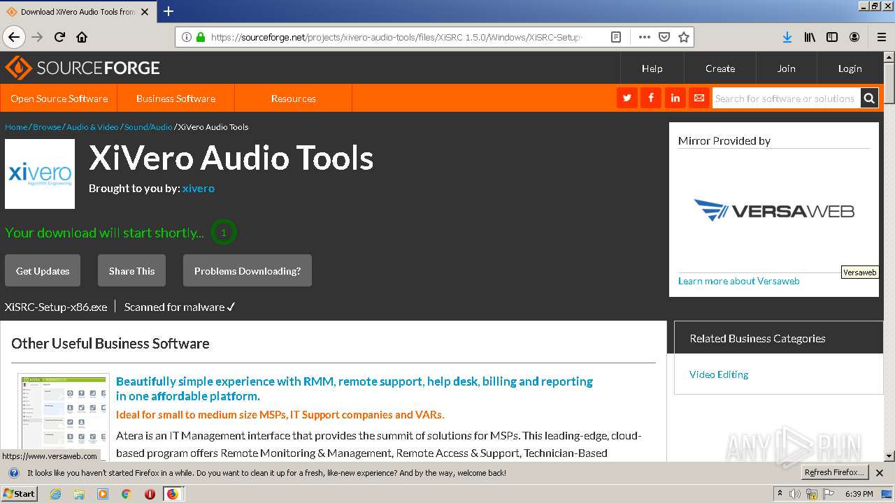
Task: Open the Firefox account icon
Action: [854, 37]
